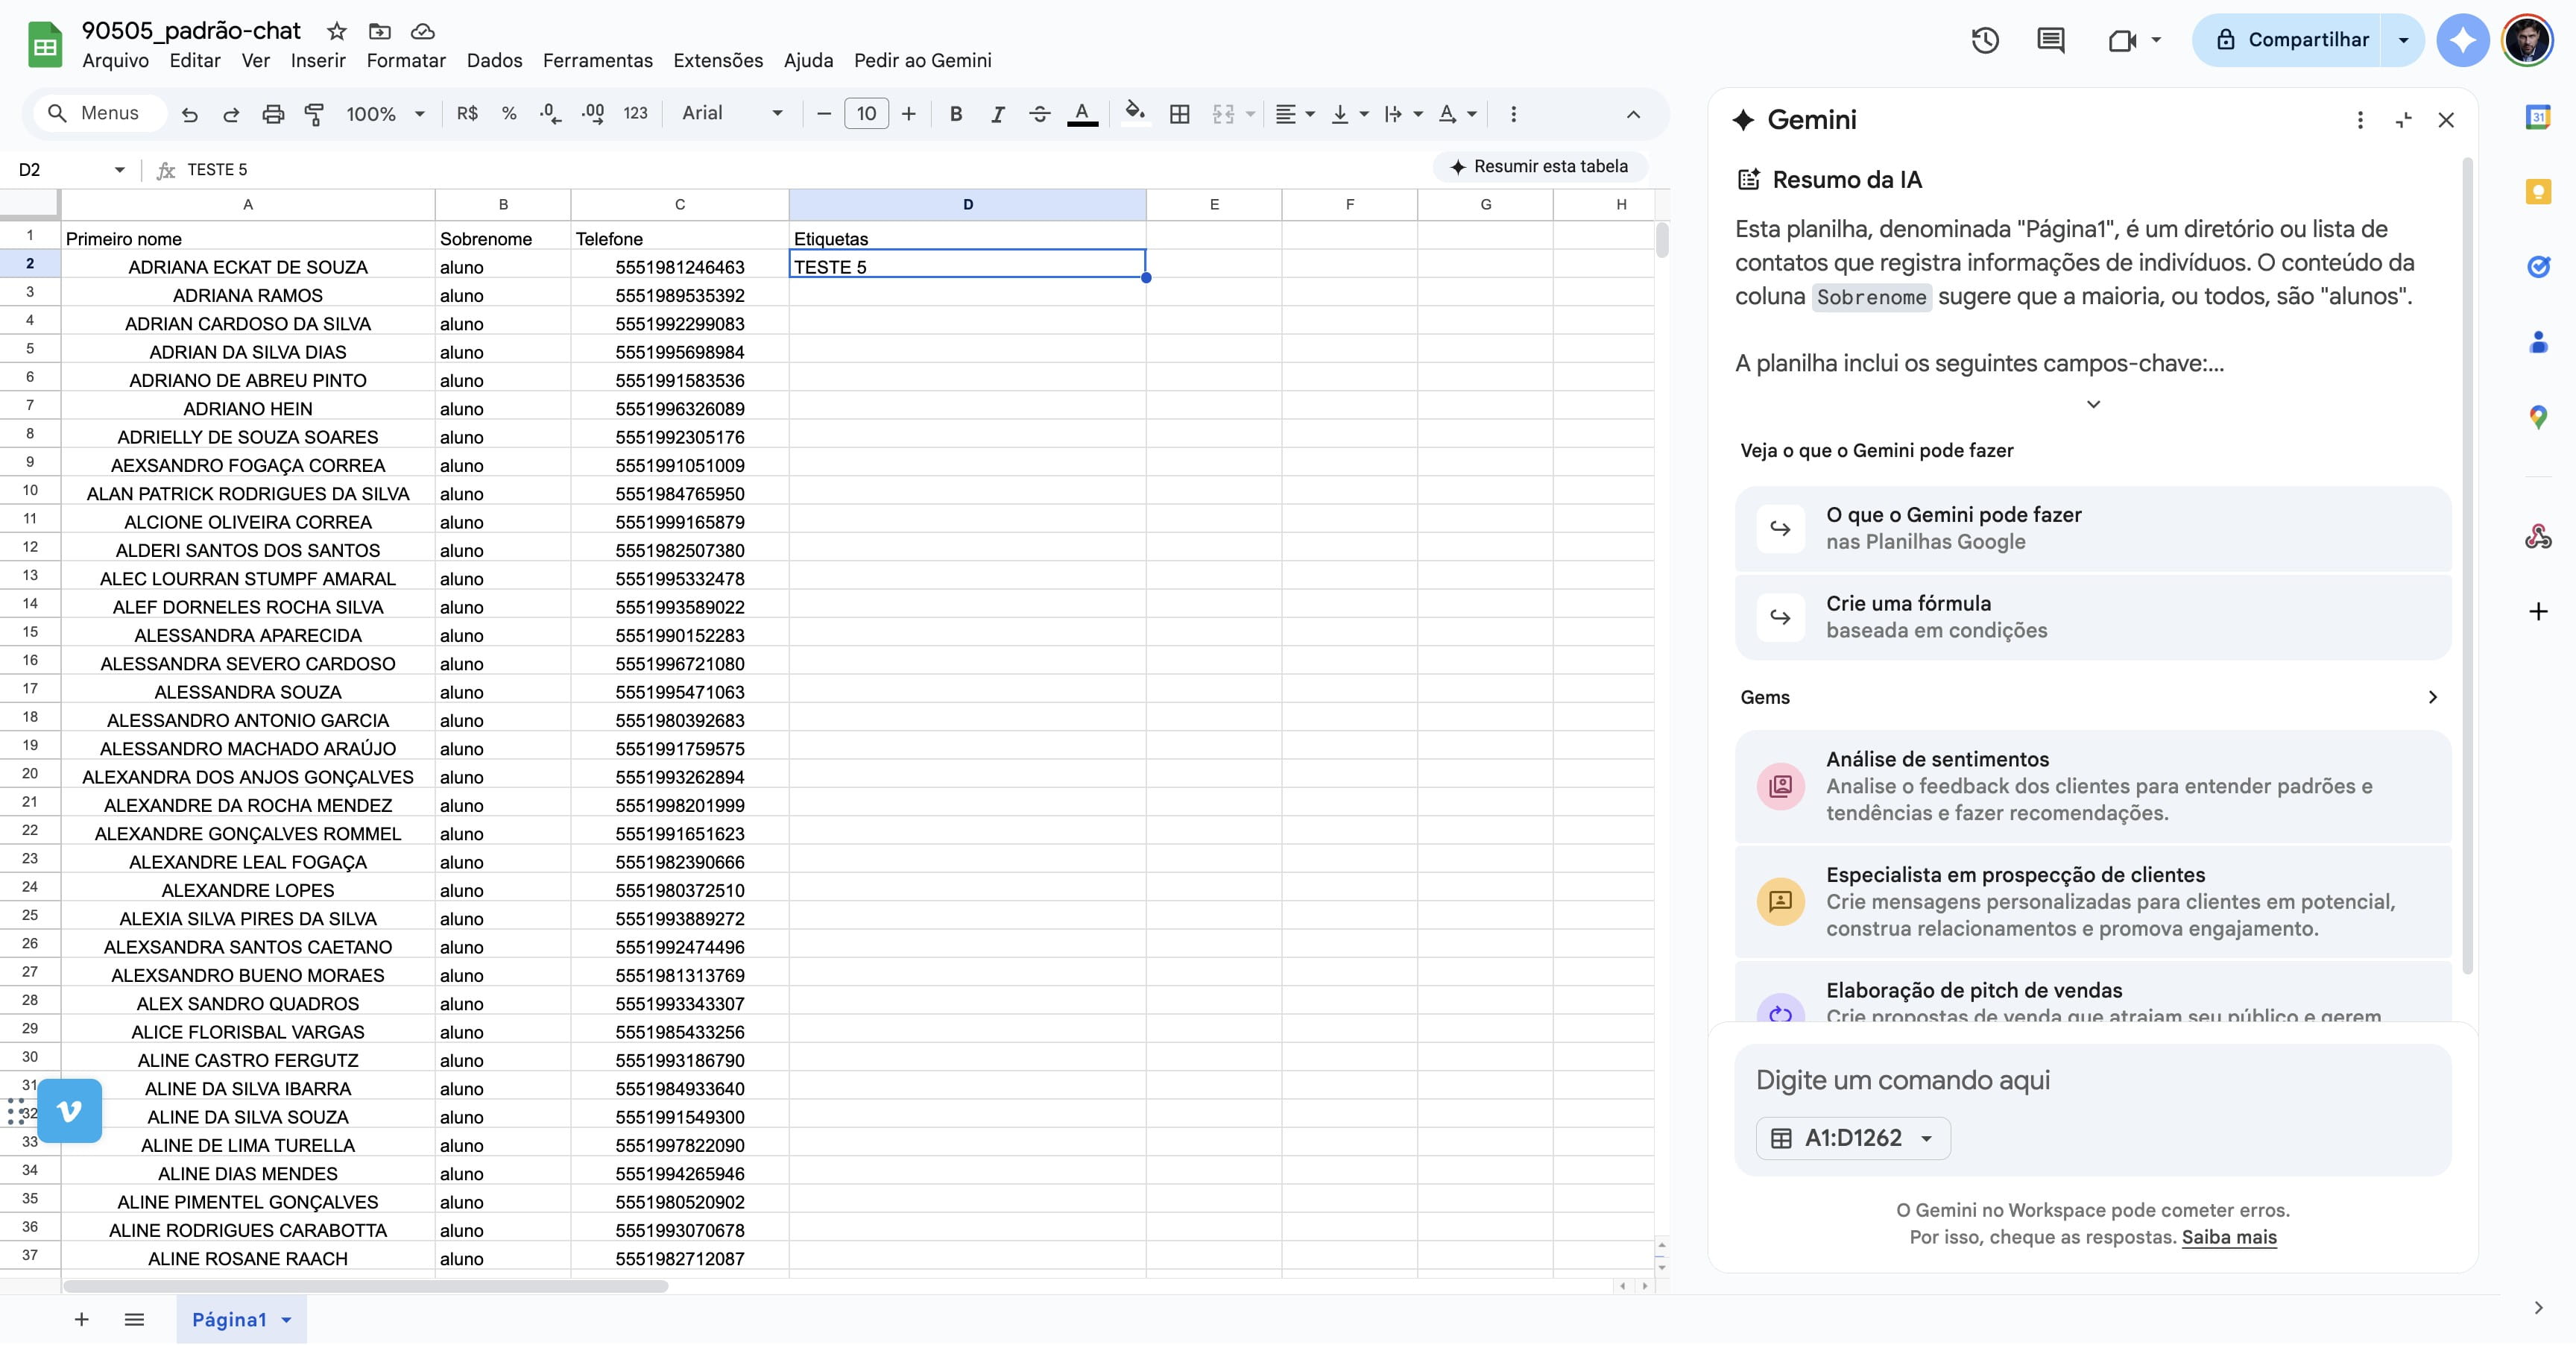2576x1345 pixels.
Task: Open the borders tool
Action: click(1180, 114)
